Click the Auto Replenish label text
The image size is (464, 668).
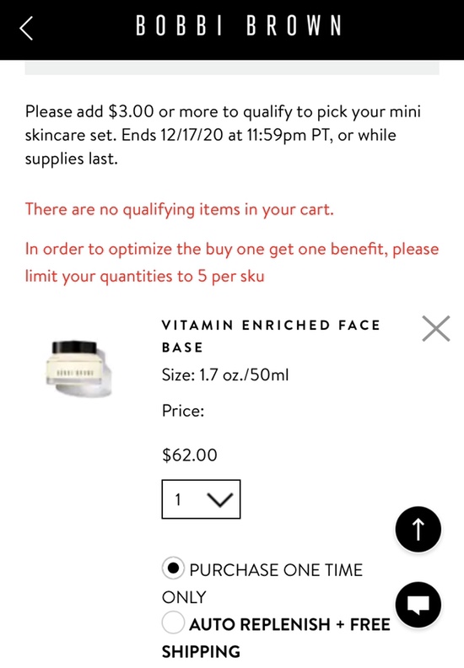click(276, 638)
